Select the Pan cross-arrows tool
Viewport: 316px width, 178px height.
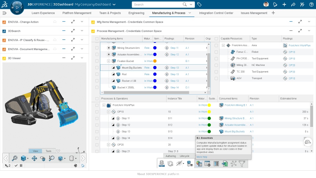(x=34, y=159)
